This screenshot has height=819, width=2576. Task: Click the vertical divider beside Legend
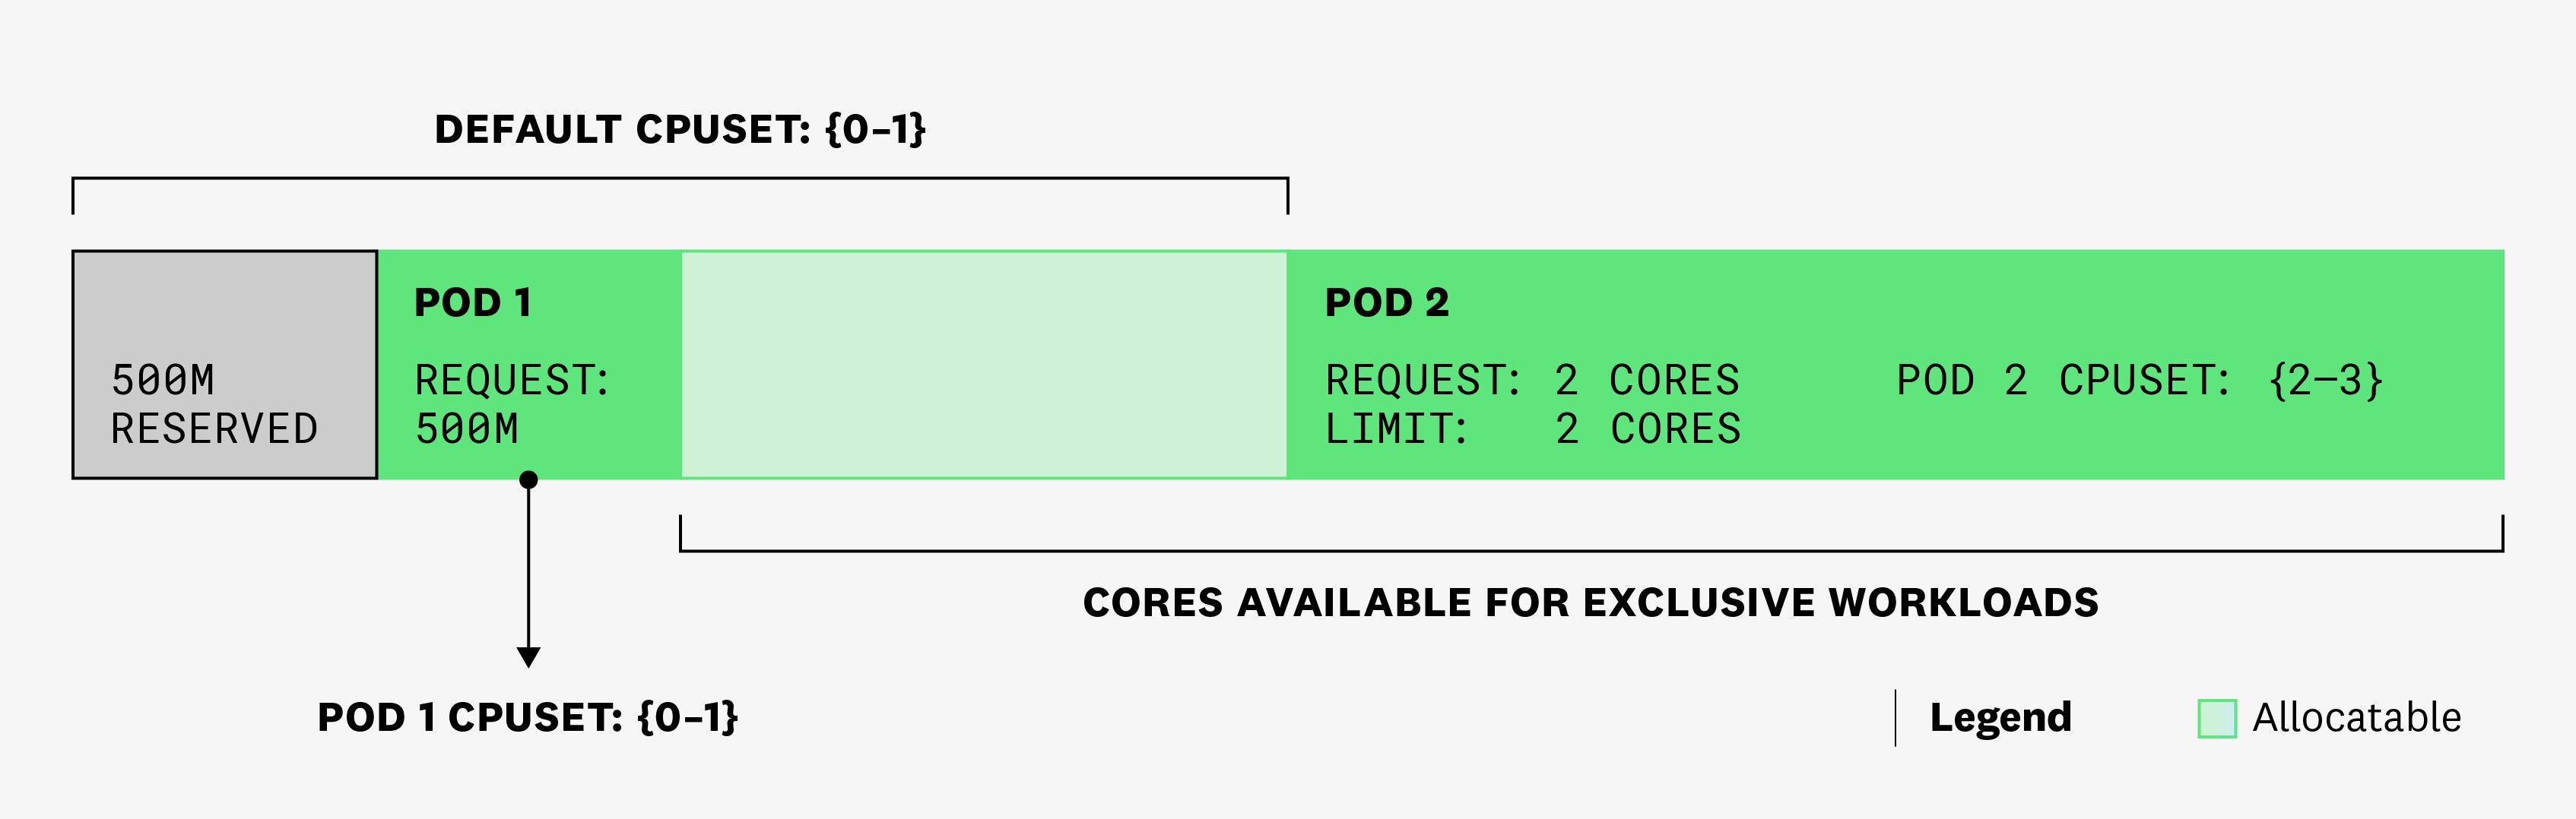(x=1895, y=717)
